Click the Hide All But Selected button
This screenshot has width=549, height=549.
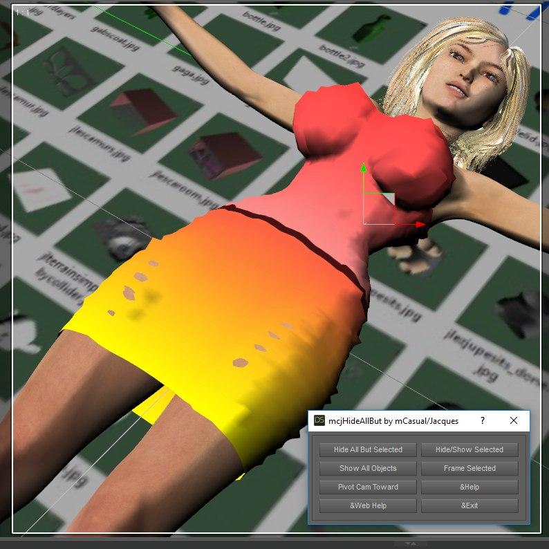[x=368, y=449]
